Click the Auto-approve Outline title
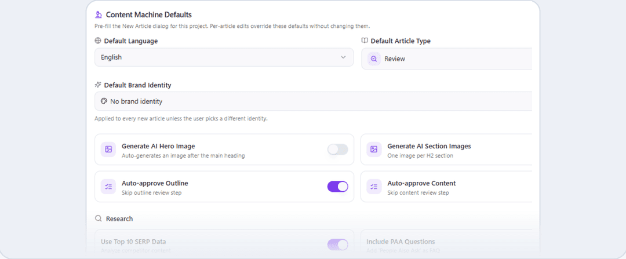This screenshot has width=626, height=259. tap(155, 183)
